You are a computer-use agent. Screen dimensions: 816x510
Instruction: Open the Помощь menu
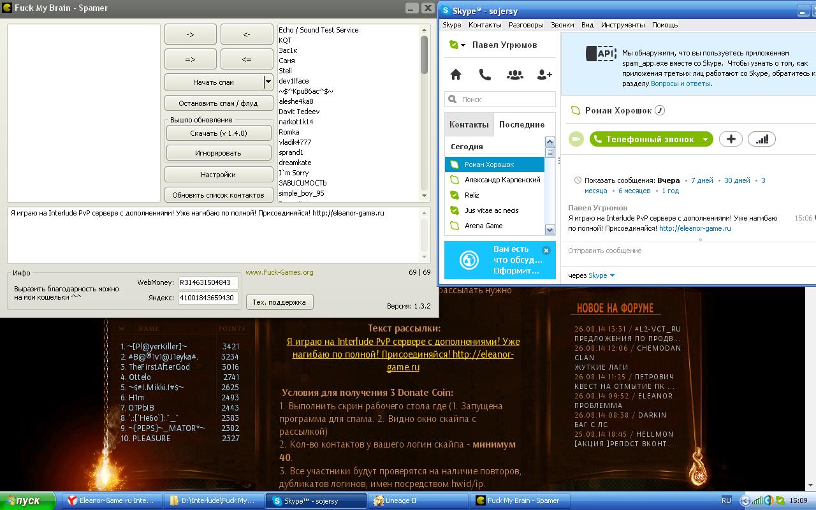click(x=665, y=25)
